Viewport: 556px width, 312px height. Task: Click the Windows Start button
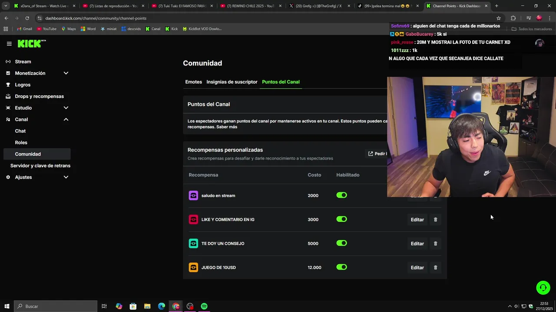(x=7, y=306)
